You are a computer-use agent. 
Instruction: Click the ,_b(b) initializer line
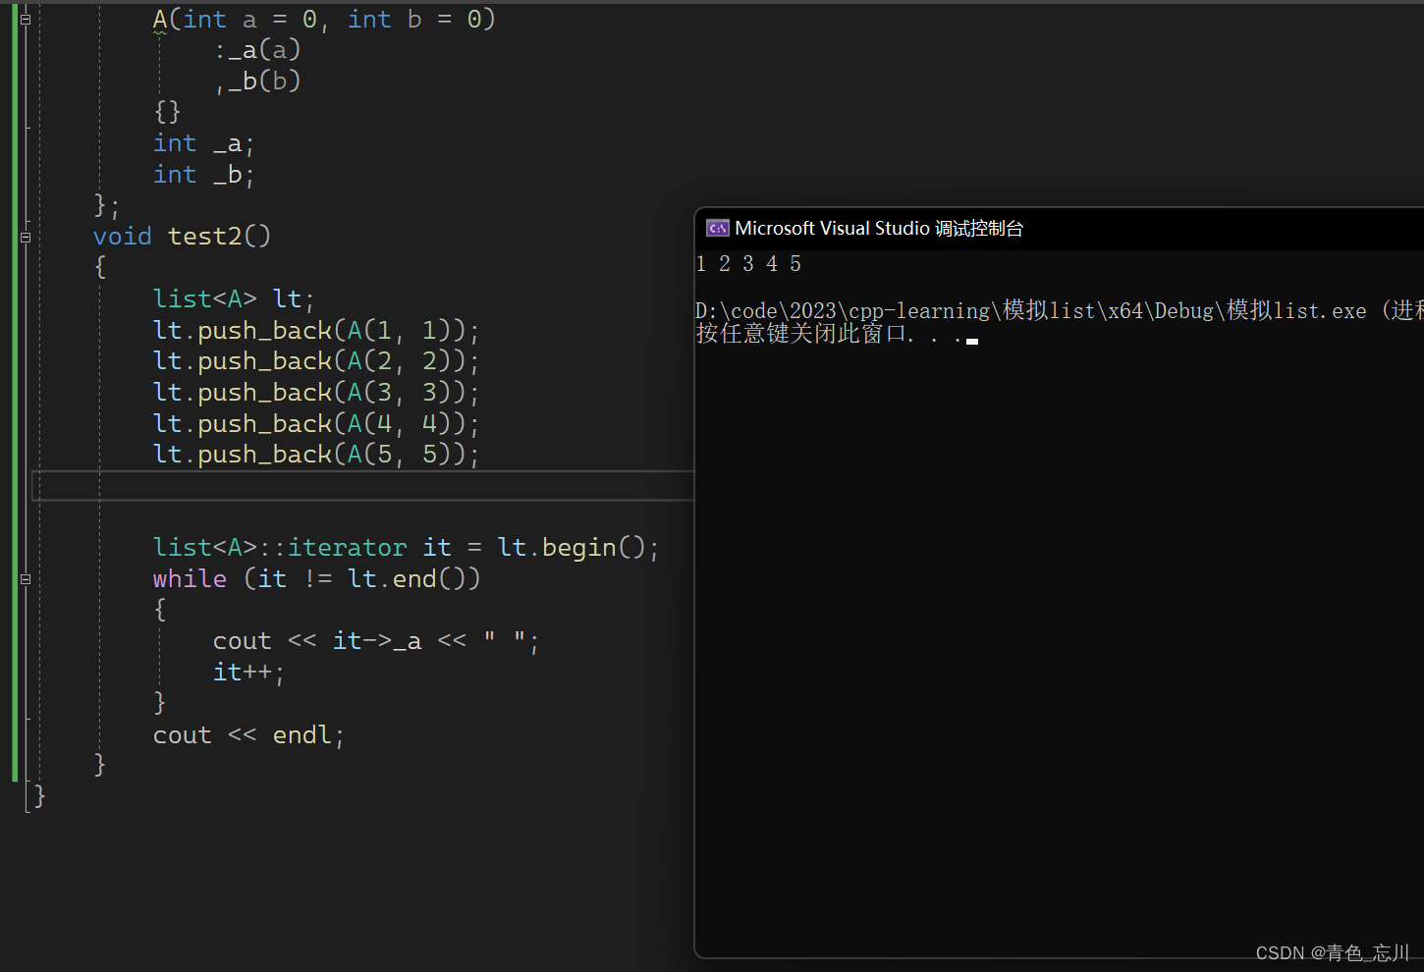(x=257, y=81)
